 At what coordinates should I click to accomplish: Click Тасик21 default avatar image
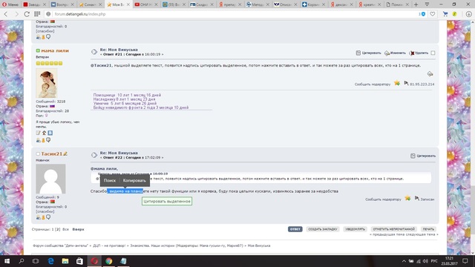click(x=50, y=179)
